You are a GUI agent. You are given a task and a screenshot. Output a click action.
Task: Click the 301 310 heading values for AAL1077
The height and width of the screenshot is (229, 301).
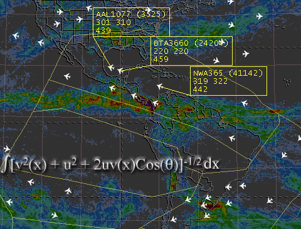114,23
